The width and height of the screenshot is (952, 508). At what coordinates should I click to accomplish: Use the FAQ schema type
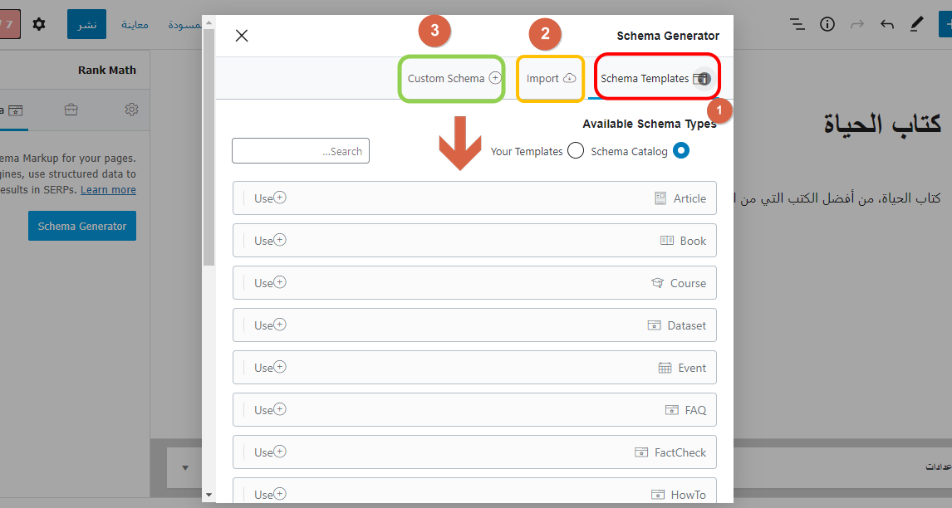pyautogui.click(x=270, y=410)
